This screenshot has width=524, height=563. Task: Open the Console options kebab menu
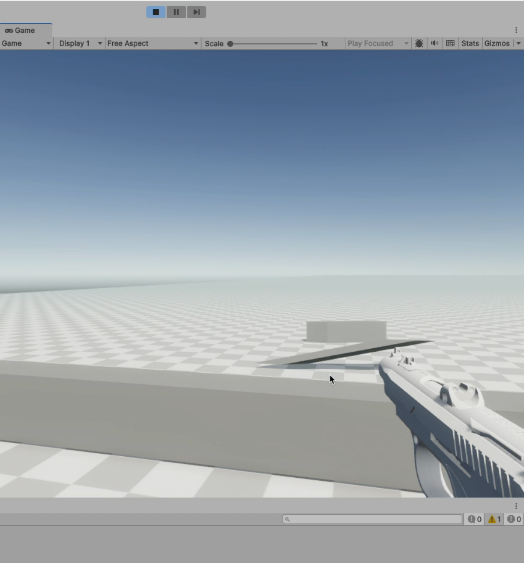tap(516, 506)
